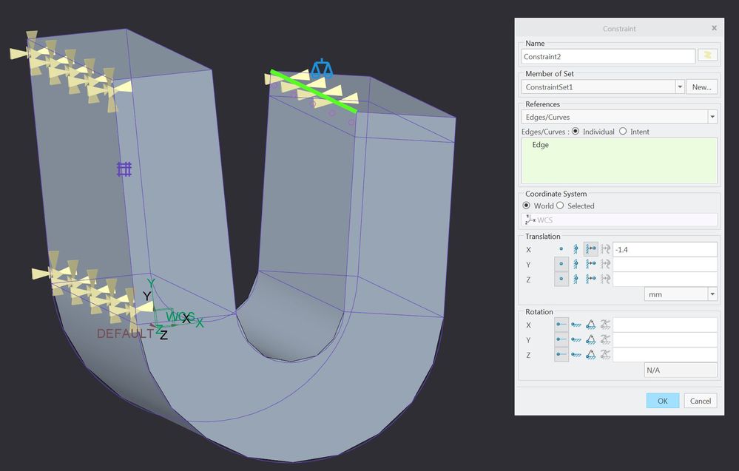The width and height of the screenshot is (739, 471).
Task: Open the ConstraintSet1 dropdown
Action: coord(679,87)
